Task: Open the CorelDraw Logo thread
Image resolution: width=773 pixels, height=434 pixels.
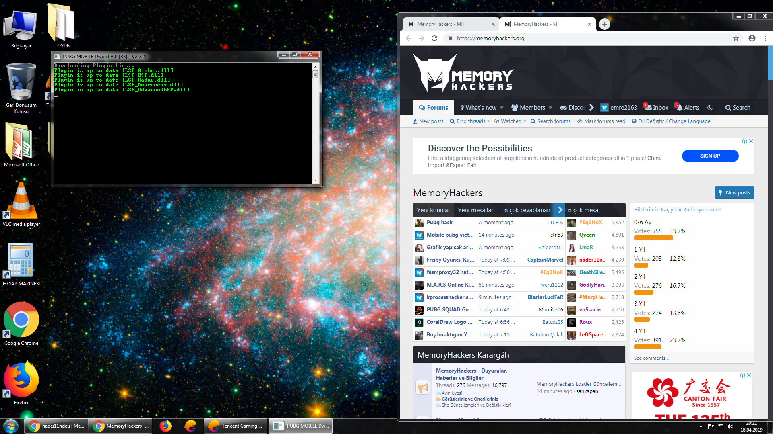Action: click(x=450, y=322)
